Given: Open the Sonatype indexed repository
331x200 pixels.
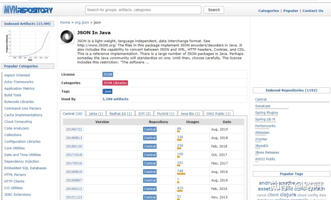Looking at the screenshot, I should pyautogui.click(x=263, y=106).
